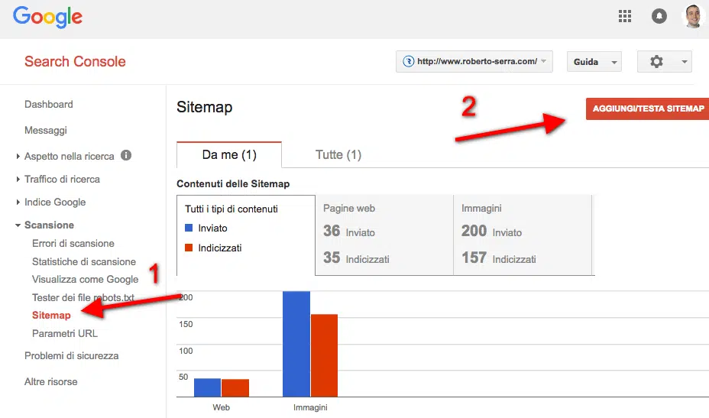Click the Web axis label
This screenshot has width=709, height=418.
[221, 407]
